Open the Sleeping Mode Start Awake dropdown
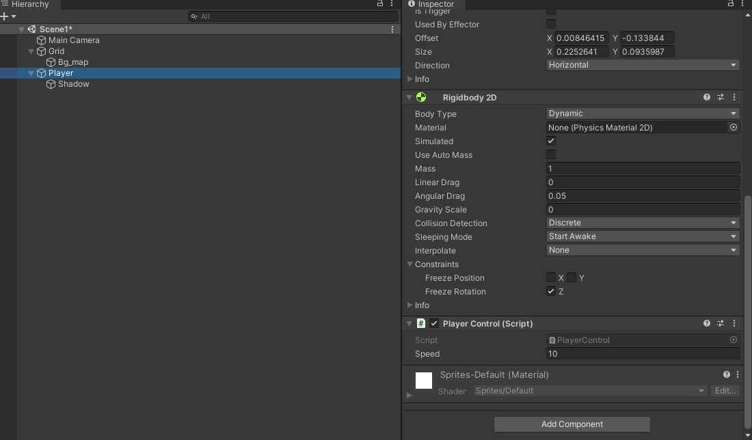 click(x=643, y=237)
